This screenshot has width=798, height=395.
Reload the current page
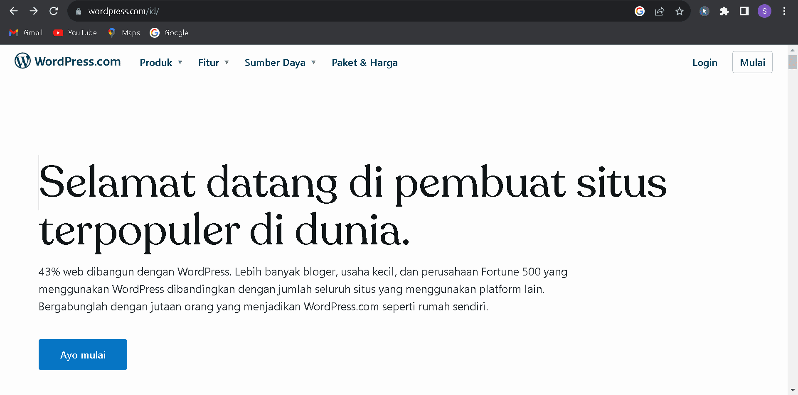pos(54,11)
